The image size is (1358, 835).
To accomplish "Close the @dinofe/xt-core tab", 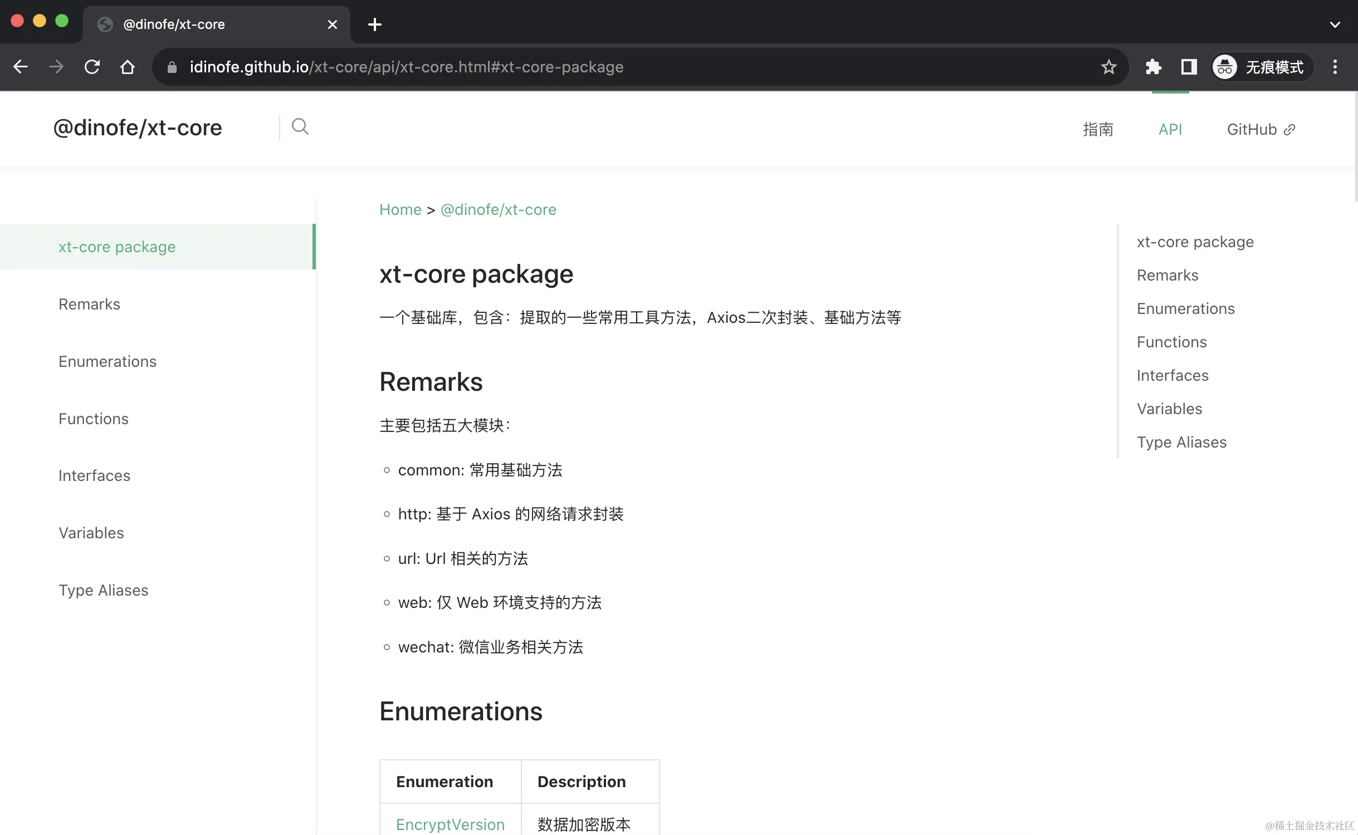I will (x=333, y=24).
